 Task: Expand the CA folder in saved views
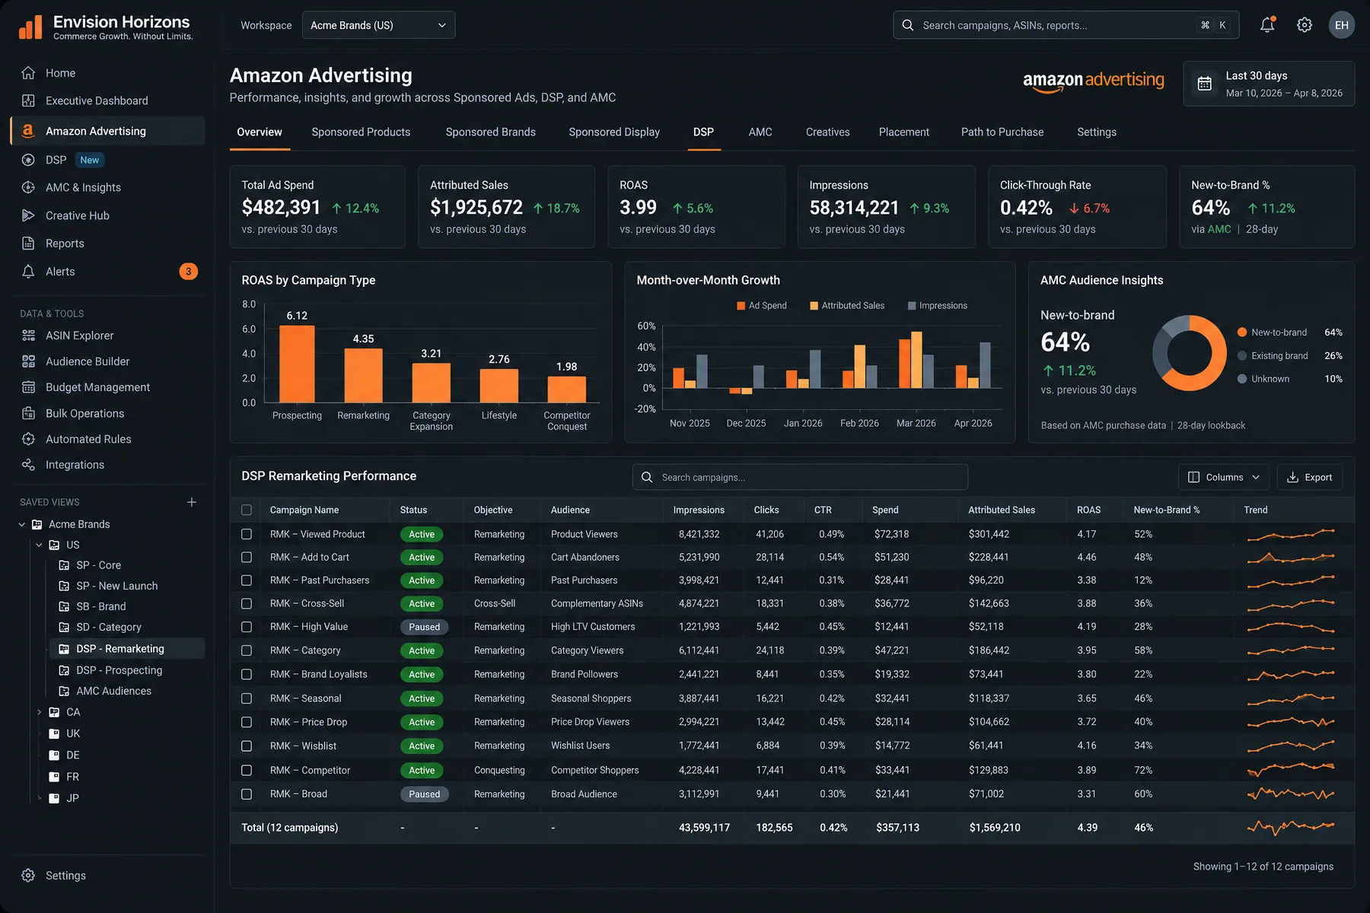pyautogui.click(x=39, y=712)
